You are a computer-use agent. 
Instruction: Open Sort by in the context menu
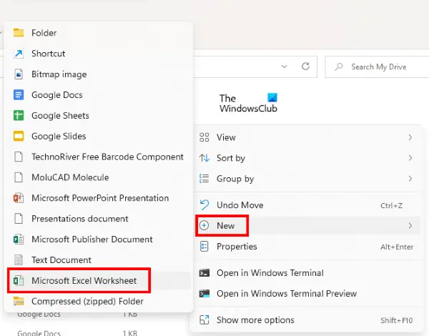point(307,158)
